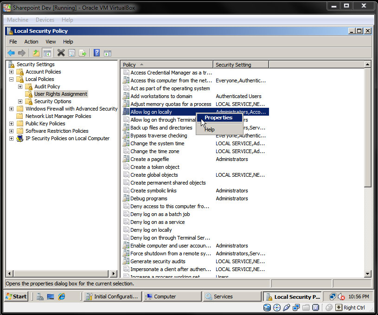Choose Properties in the context menu

(219, 117)
